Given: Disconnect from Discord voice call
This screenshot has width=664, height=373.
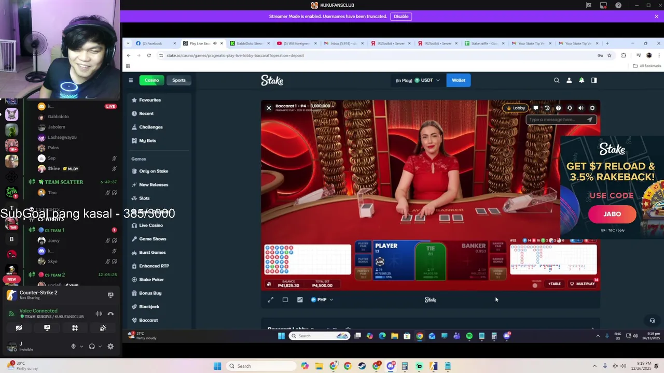Looking at the screenshot, I should [110, 313].
